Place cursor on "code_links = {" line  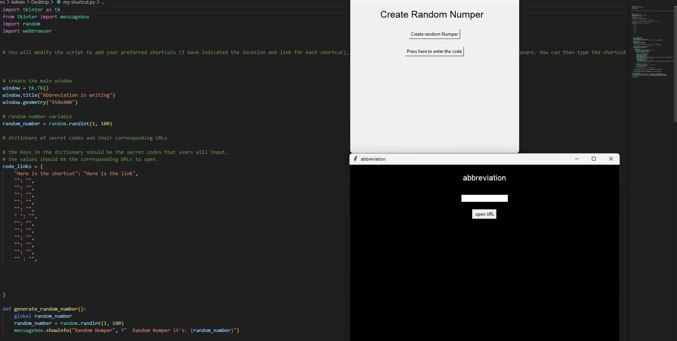23,167
